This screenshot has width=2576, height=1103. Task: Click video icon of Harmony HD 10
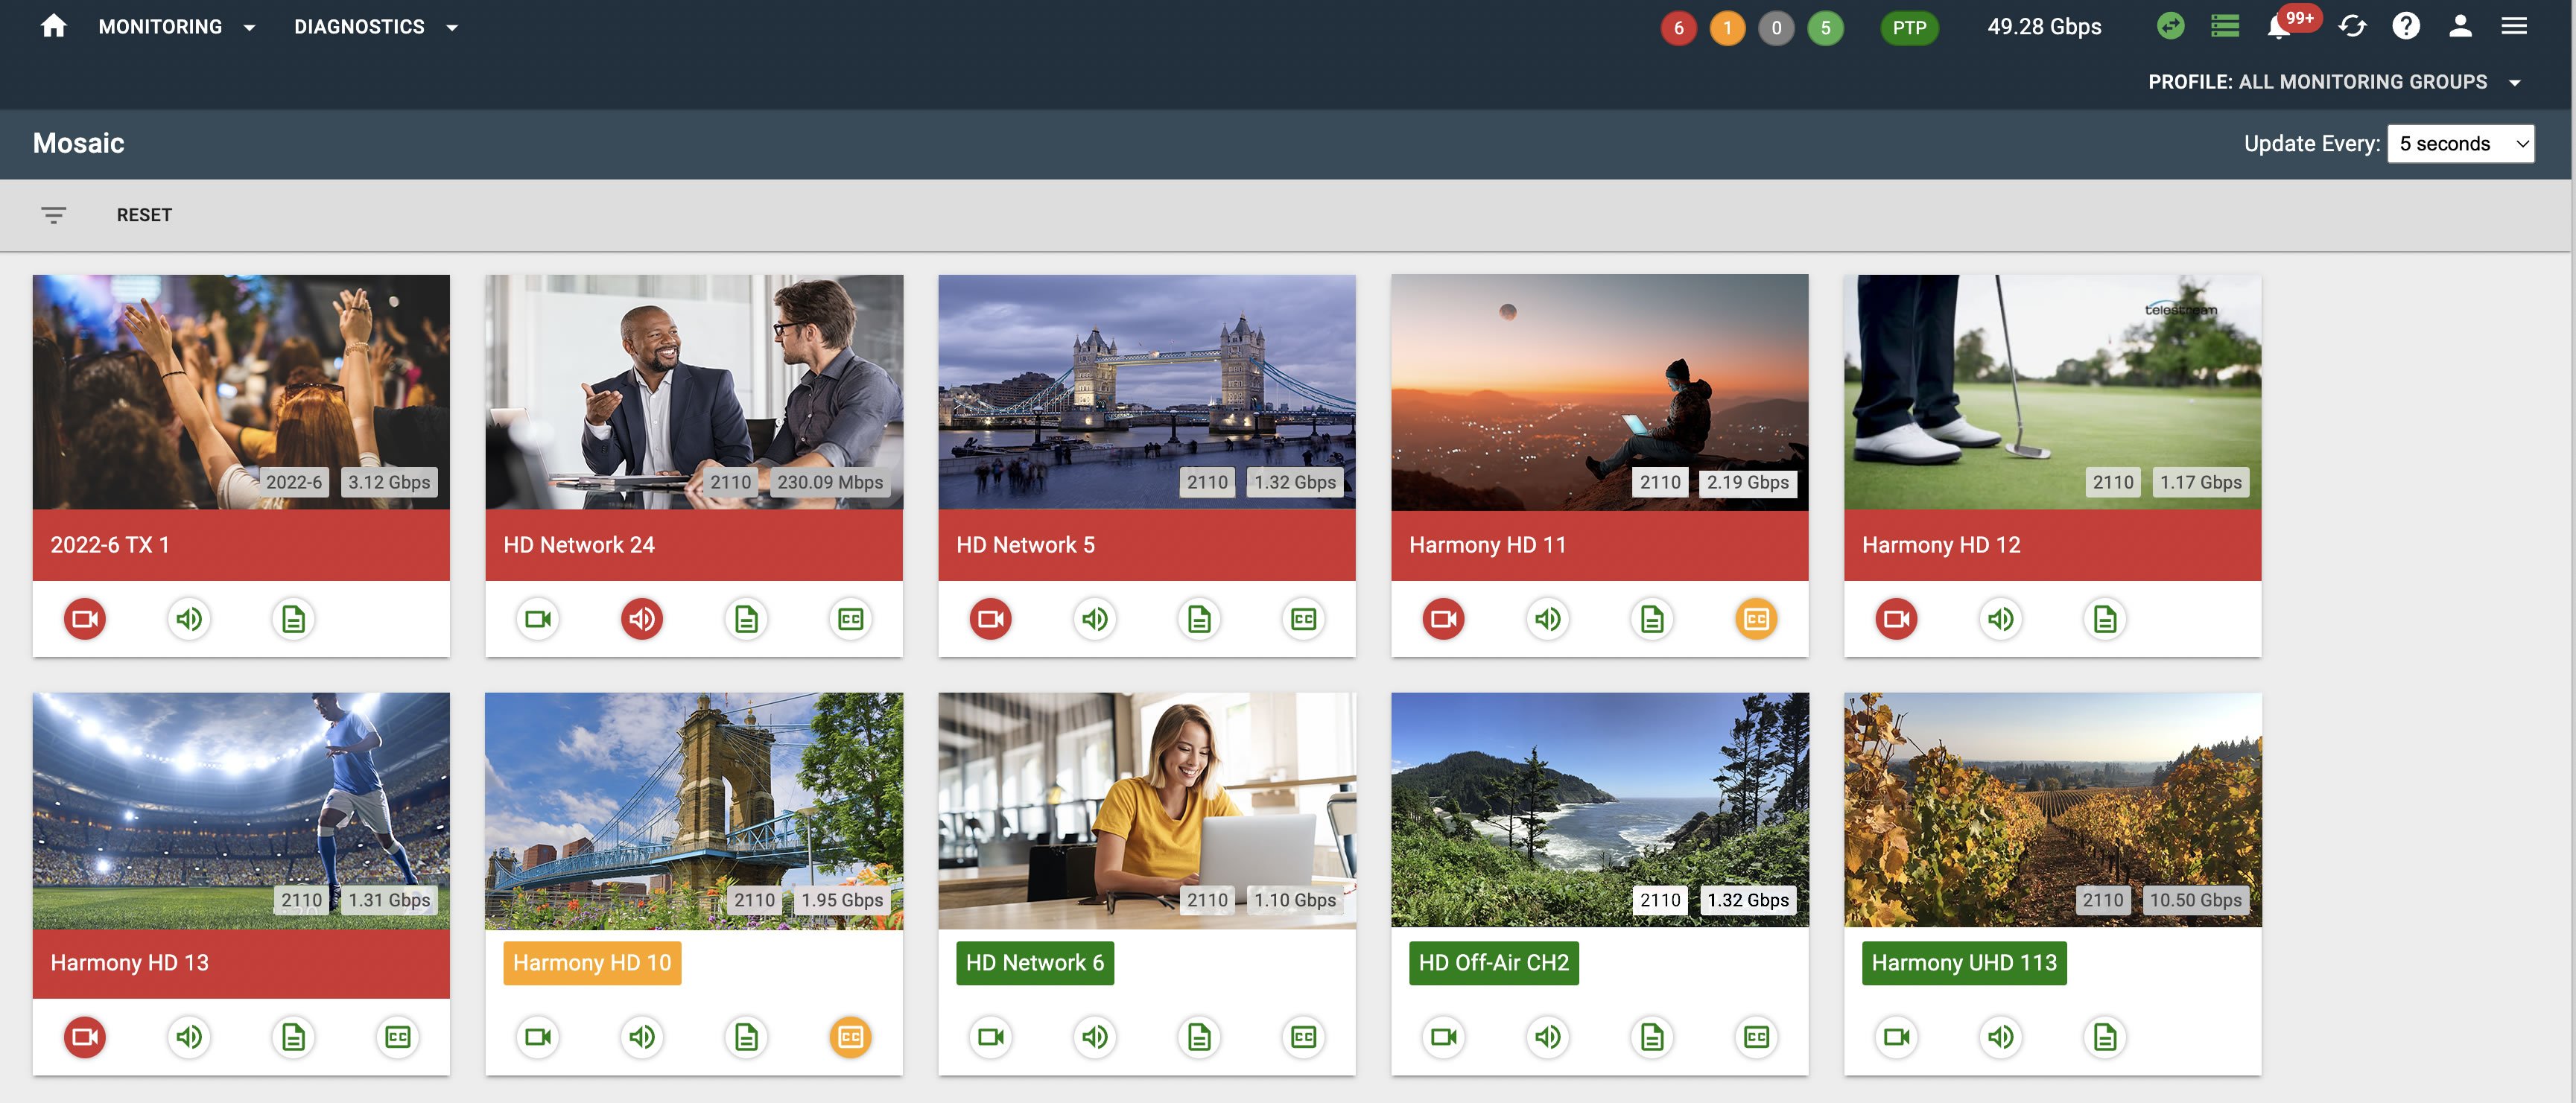(538, 1037)
